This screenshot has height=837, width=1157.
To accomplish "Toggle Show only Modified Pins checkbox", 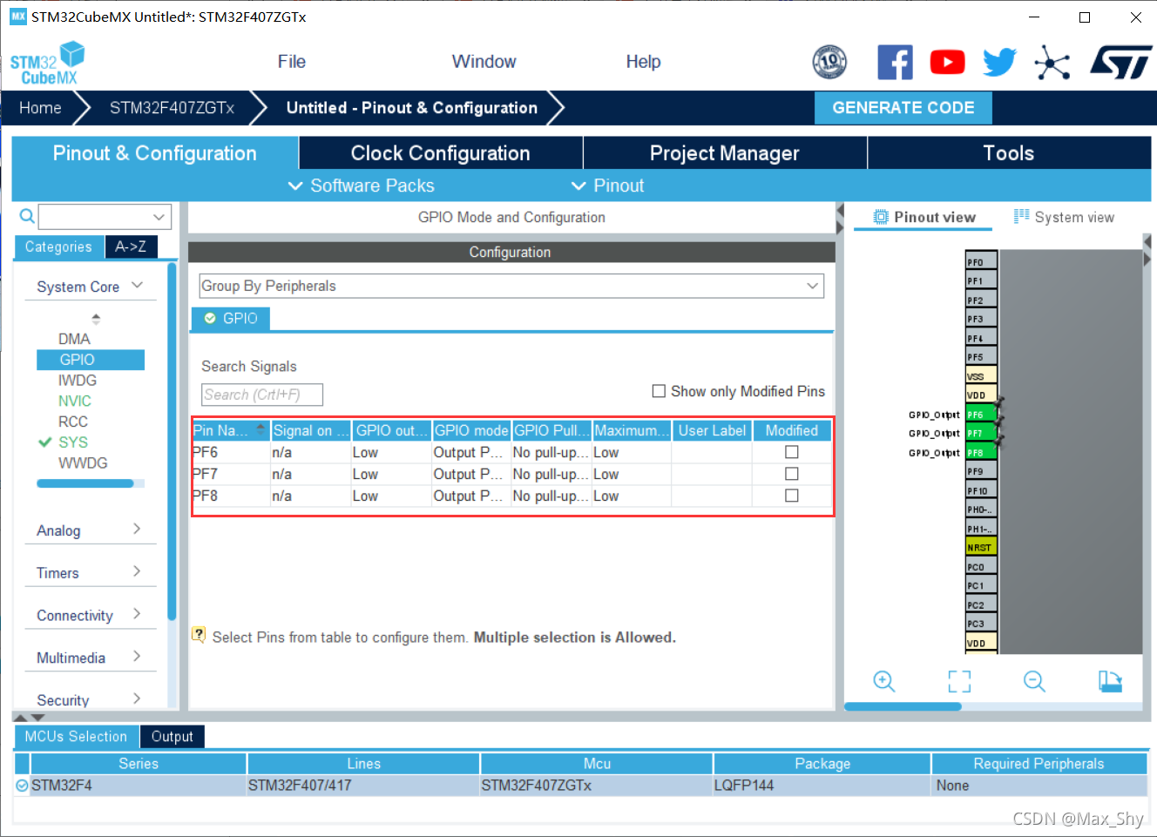I will pos(659,391).
